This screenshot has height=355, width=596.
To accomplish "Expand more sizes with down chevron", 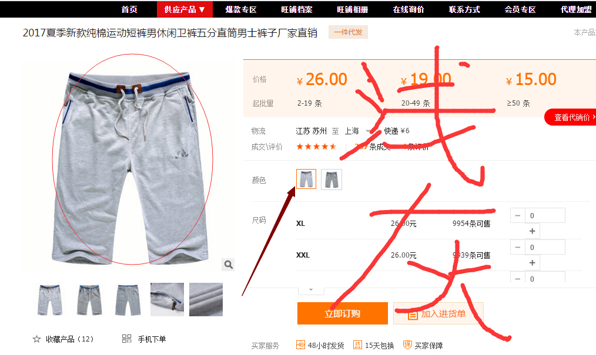I will (x=311, y=290).
